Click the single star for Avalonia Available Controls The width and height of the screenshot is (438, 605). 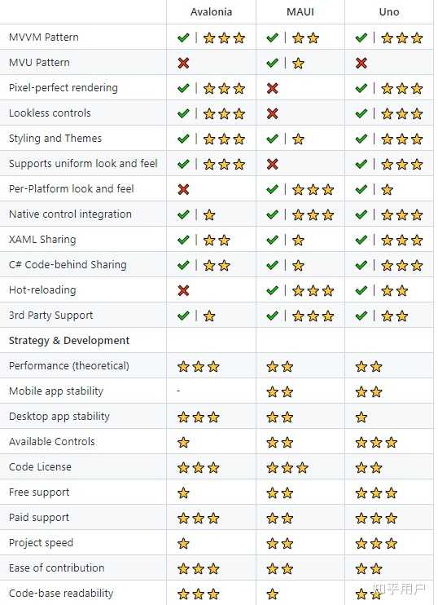(183, 442)
